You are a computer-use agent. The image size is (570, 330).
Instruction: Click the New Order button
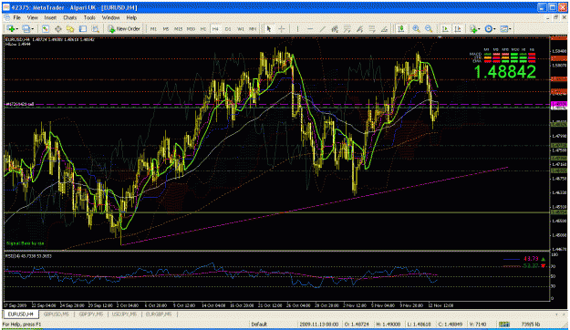point(124,28)
